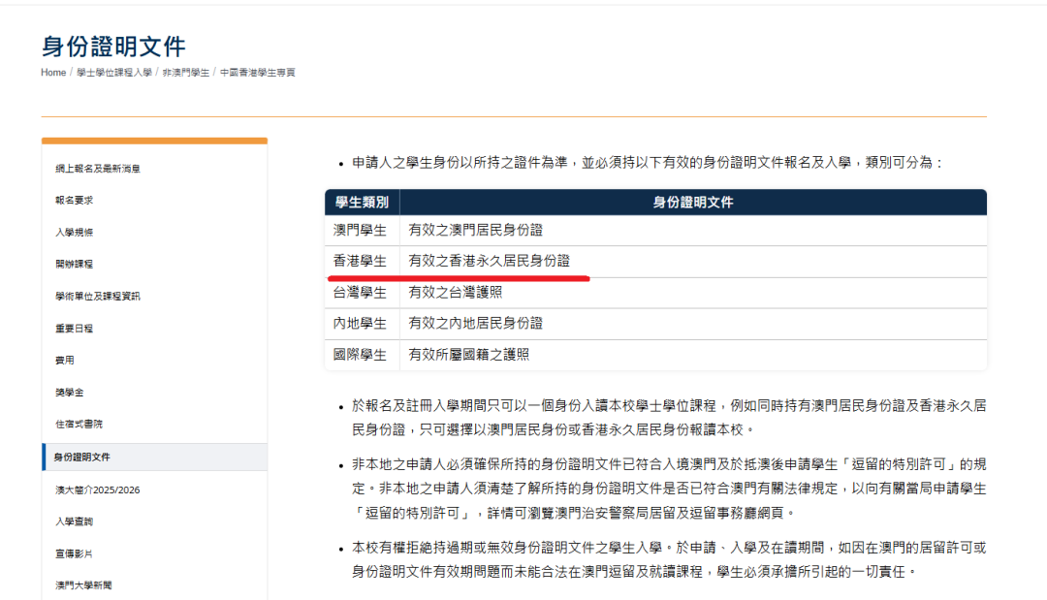Open the 非澳門學生 breadcrumb link

[185, 72]
